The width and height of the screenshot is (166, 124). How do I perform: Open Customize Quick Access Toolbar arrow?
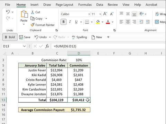(x=108, y=37)
